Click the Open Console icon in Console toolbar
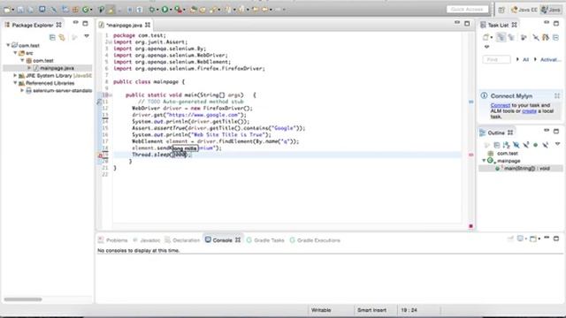The width and height of the screenshot is (566, 318). pos(533,239)
